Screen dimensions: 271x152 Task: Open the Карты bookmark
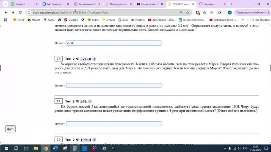(49, 20)
